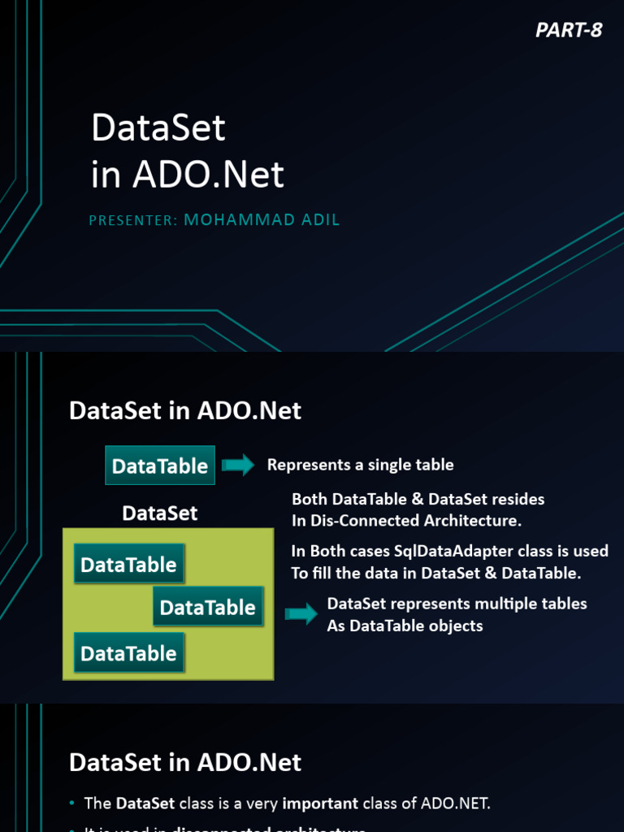
Task: Click the 'DataSet' label above the green box
Action: tap(159, 513)
